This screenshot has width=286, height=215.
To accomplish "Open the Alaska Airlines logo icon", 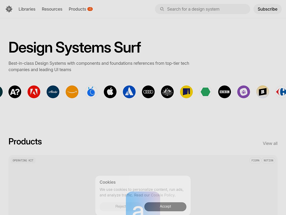I will pos(53,92).
